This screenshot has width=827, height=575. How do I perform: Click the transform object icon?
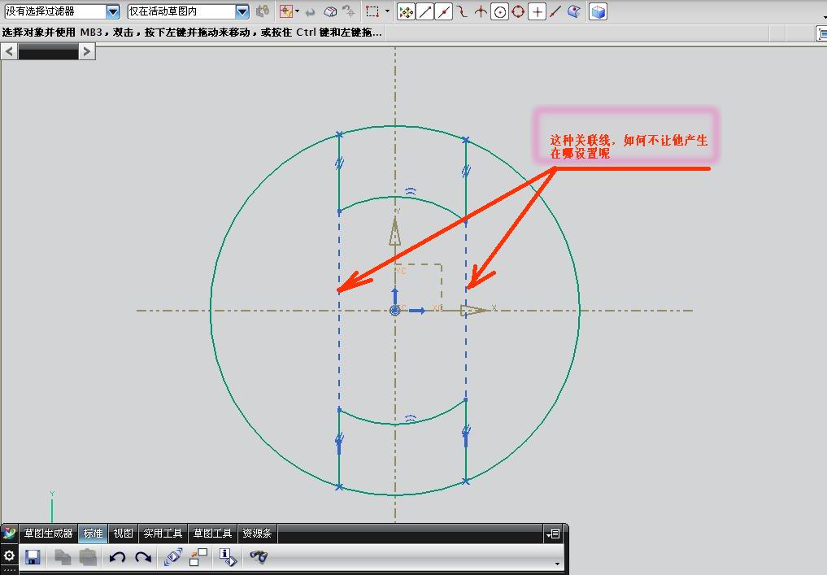[173, 557]
